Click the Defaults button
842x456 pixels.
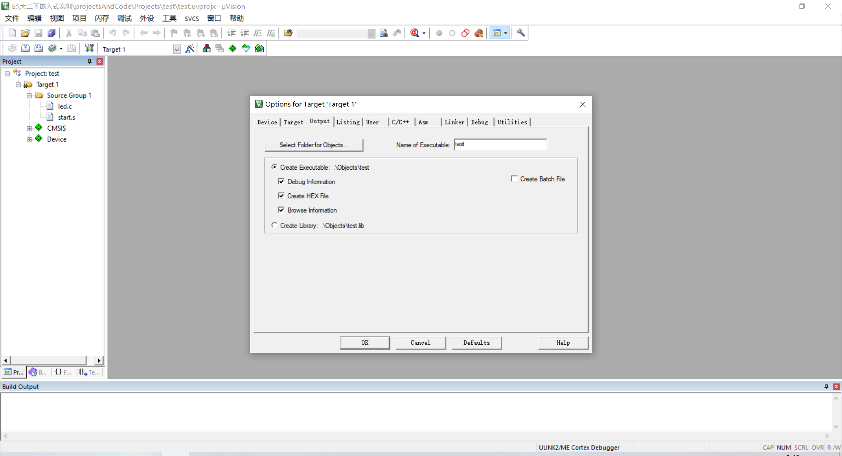point(477,342)
